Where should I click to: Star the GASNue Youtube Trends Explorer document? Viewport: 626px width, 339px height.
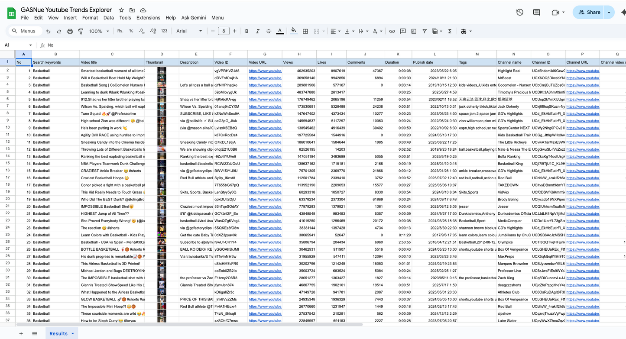(121, 10)
